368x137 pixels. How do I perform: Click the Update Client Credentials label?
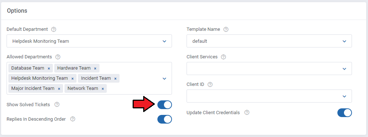click(x=213, y=112)
